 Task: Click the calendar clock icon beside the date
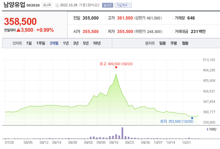57,5
